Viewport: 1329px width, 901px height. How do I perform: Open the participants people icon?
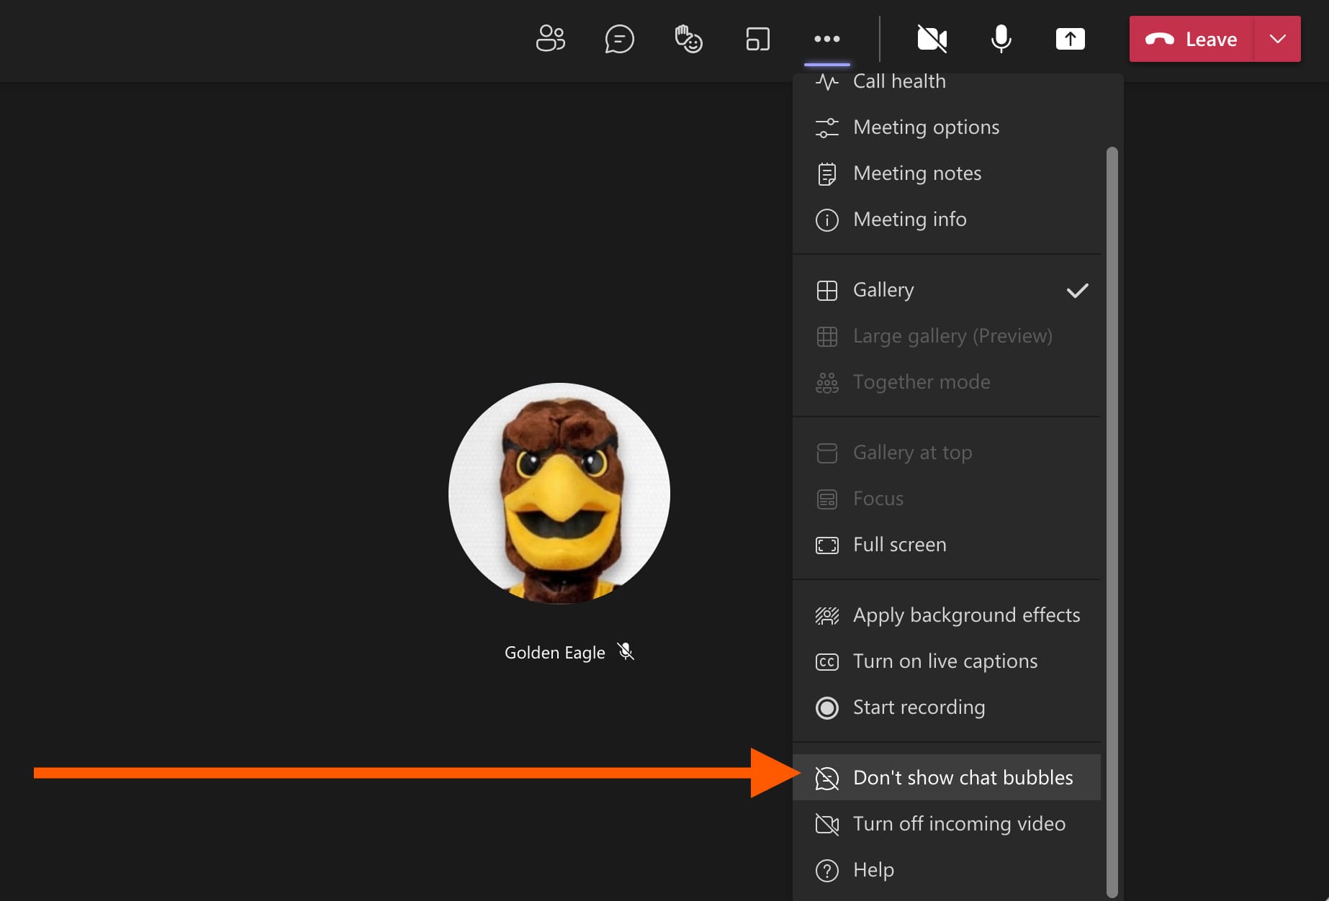550,39
